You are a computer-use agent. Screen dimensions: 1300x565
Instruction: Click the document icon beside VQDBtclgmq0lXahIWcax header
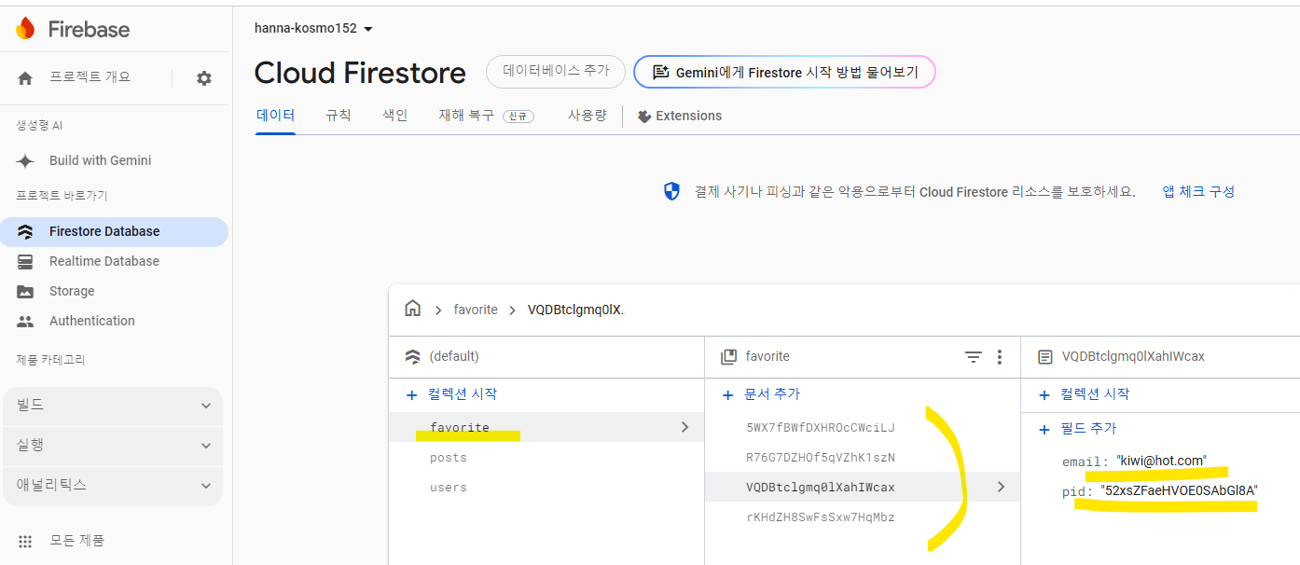click(1045, 356)
